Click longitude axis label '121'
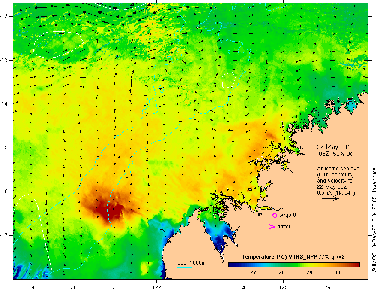The image size is (377, 292). point(114,287)
